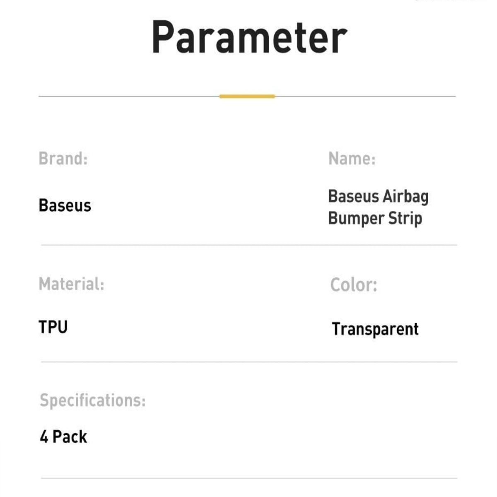Click the Color: label

(354, 285)
